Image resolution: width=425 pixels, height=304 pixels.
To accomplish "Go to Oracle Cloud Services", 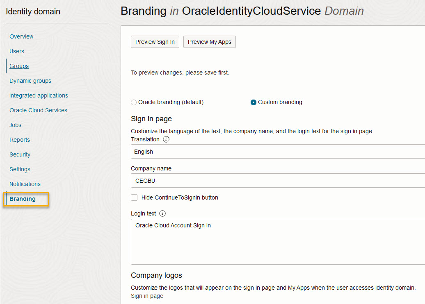I will point(38,110).
